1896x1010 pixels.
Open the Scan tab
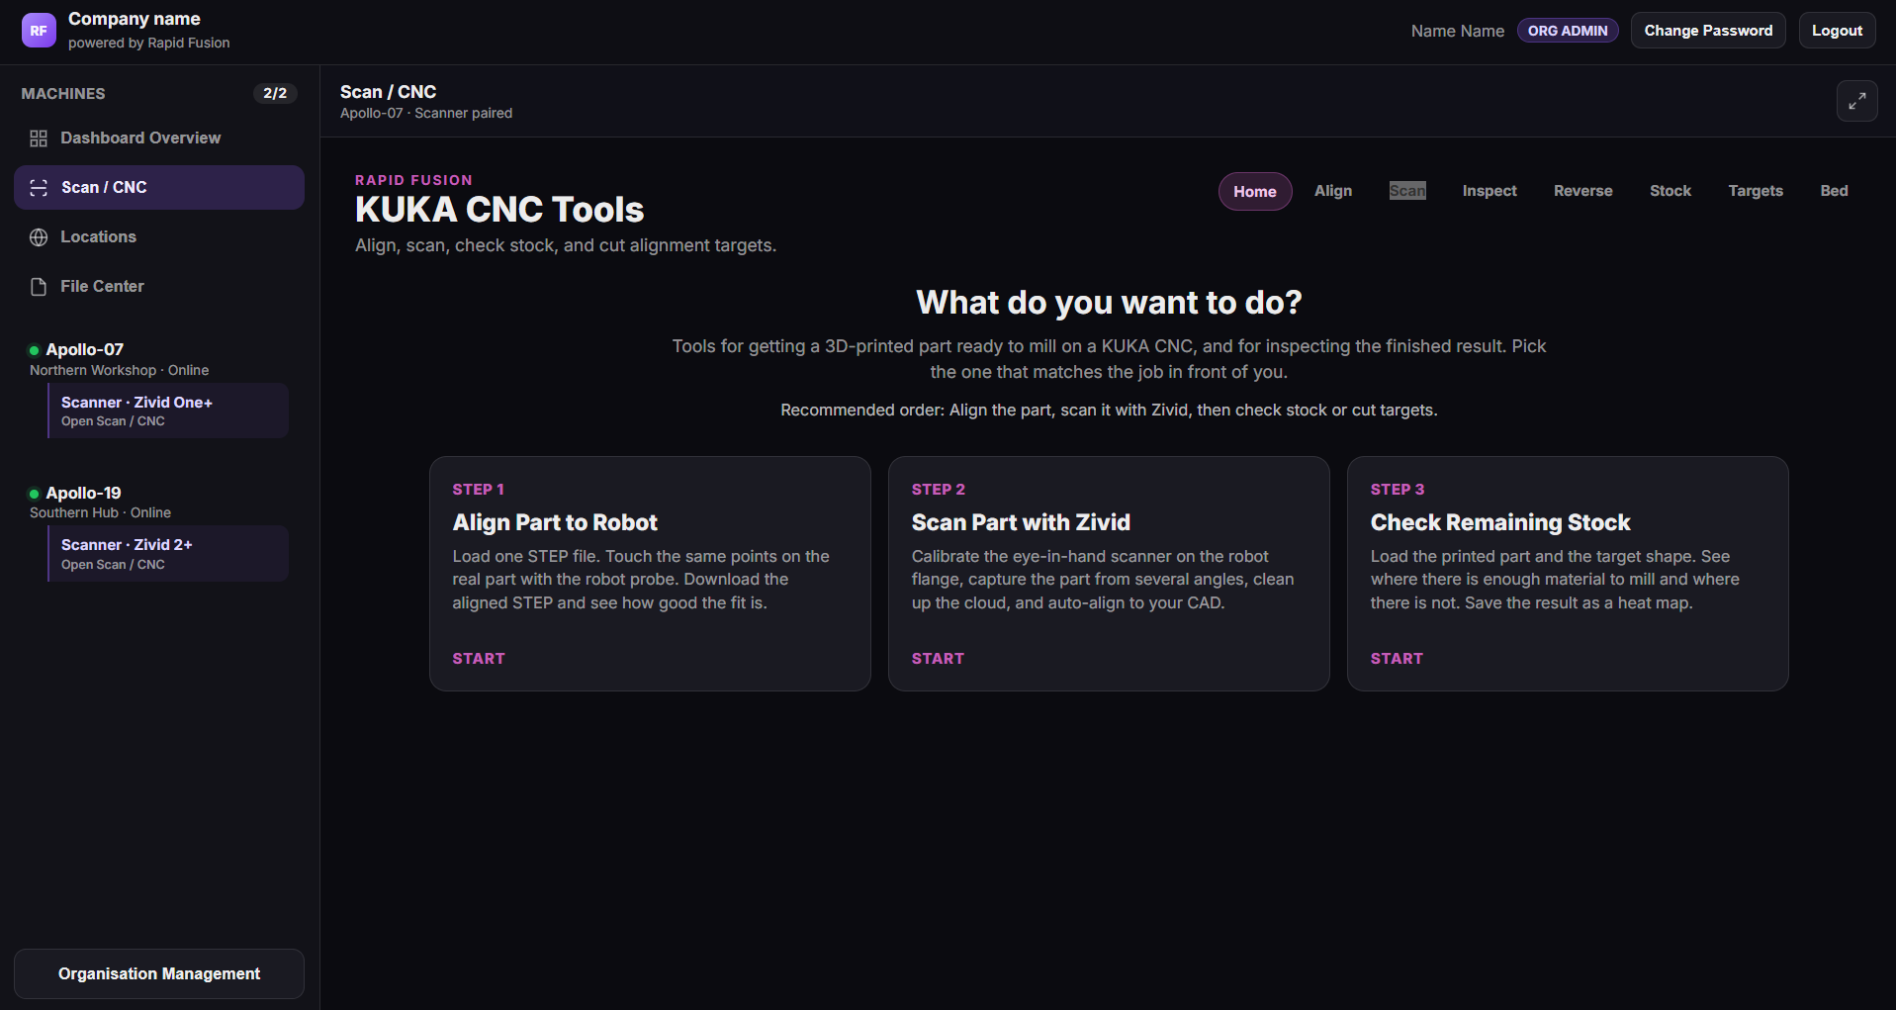pyautogui.click(x=1407, y=191)
